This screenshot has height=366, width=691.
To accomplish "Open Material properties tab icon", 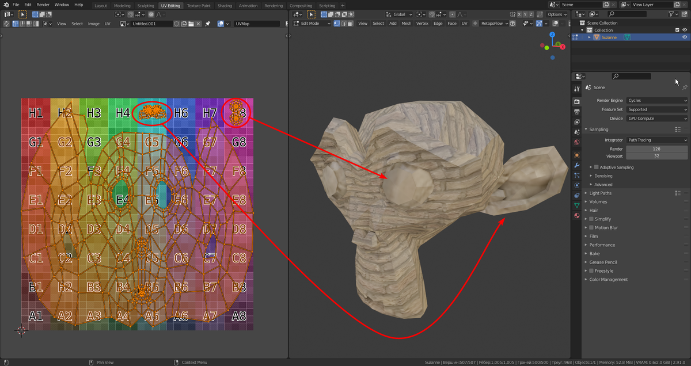I will pyautogui.click(x=577, y=216).
